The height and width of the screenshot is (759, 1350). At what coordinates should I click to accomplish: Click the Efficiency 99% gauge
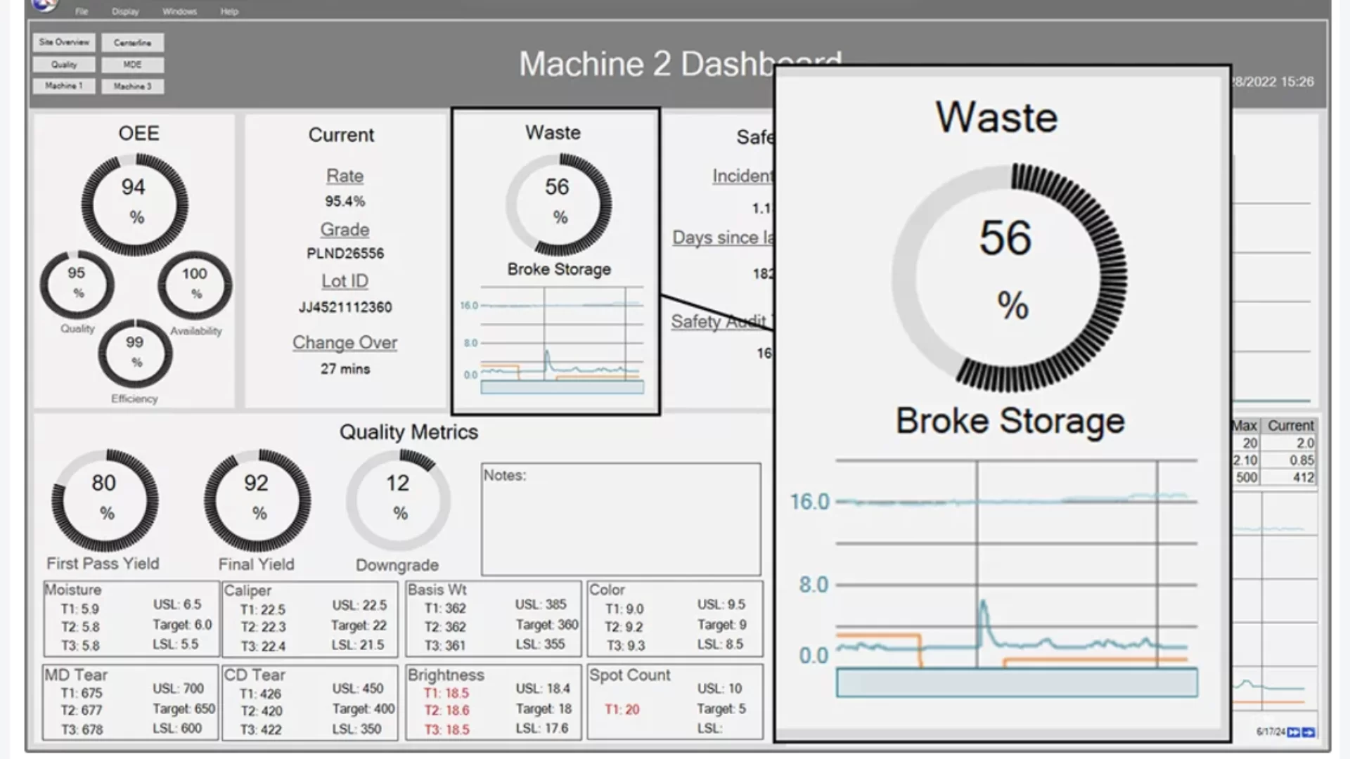coord(134,353)
